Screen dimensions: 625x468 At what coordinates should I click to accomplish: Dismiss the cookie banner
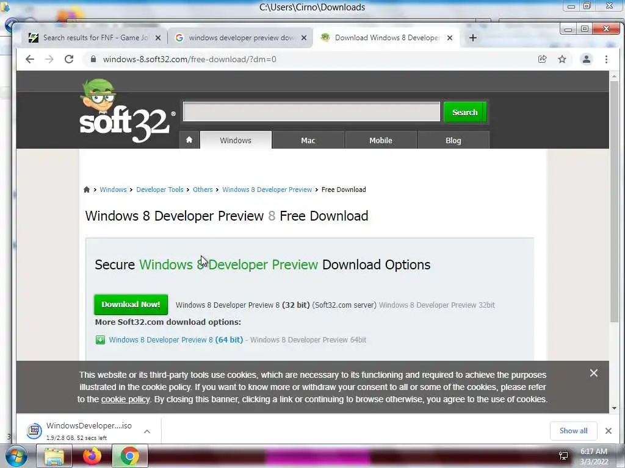(x=593, y=373)
